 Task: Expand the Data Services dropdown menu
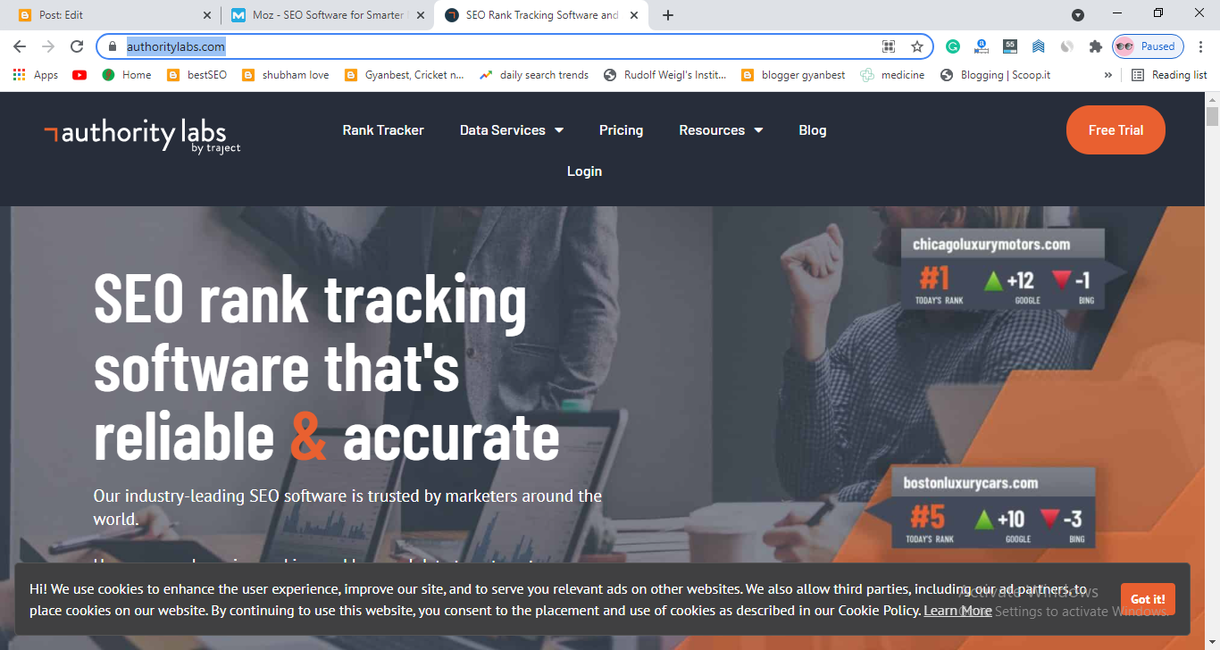512,130
